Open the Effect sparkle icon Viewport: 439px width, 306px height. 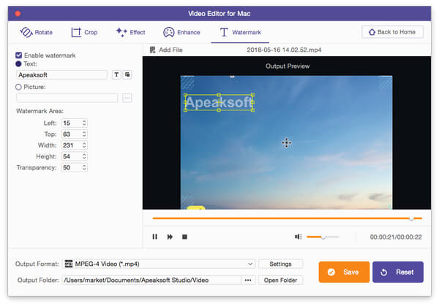click(121, 32)
